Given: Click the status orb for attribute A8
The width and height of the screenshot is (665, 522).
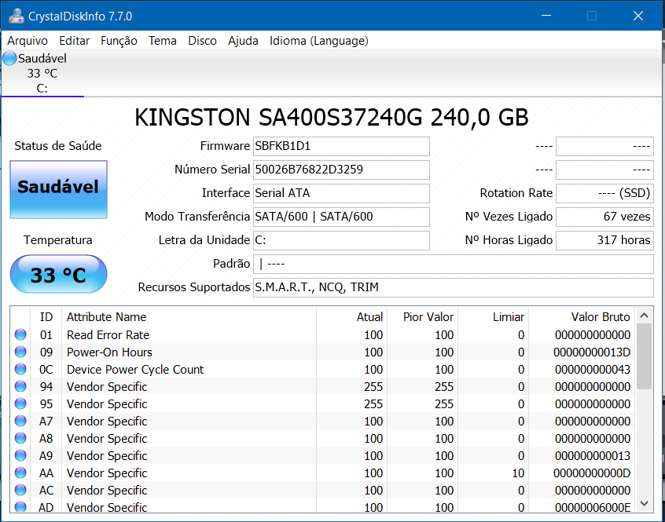Looking at the screenshot, I should tap(20, 438).
